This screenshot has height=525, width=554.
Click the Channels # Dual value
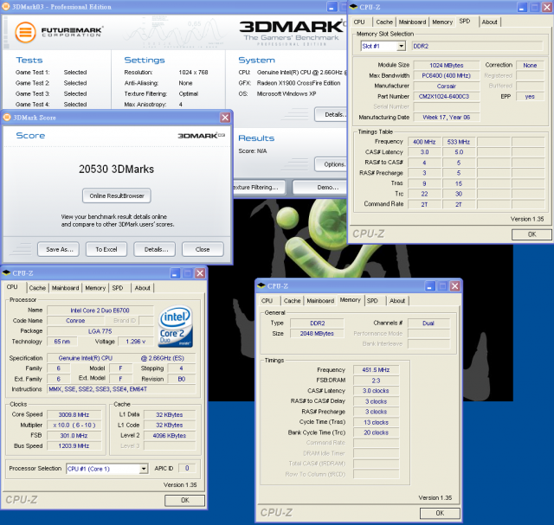(428, 323)
